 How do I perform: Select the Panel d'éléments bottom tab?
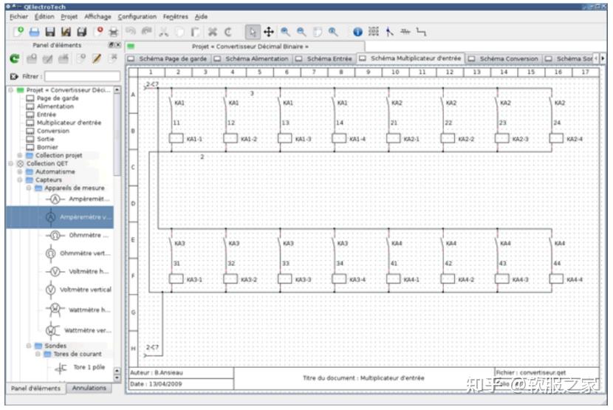(35, 388)
